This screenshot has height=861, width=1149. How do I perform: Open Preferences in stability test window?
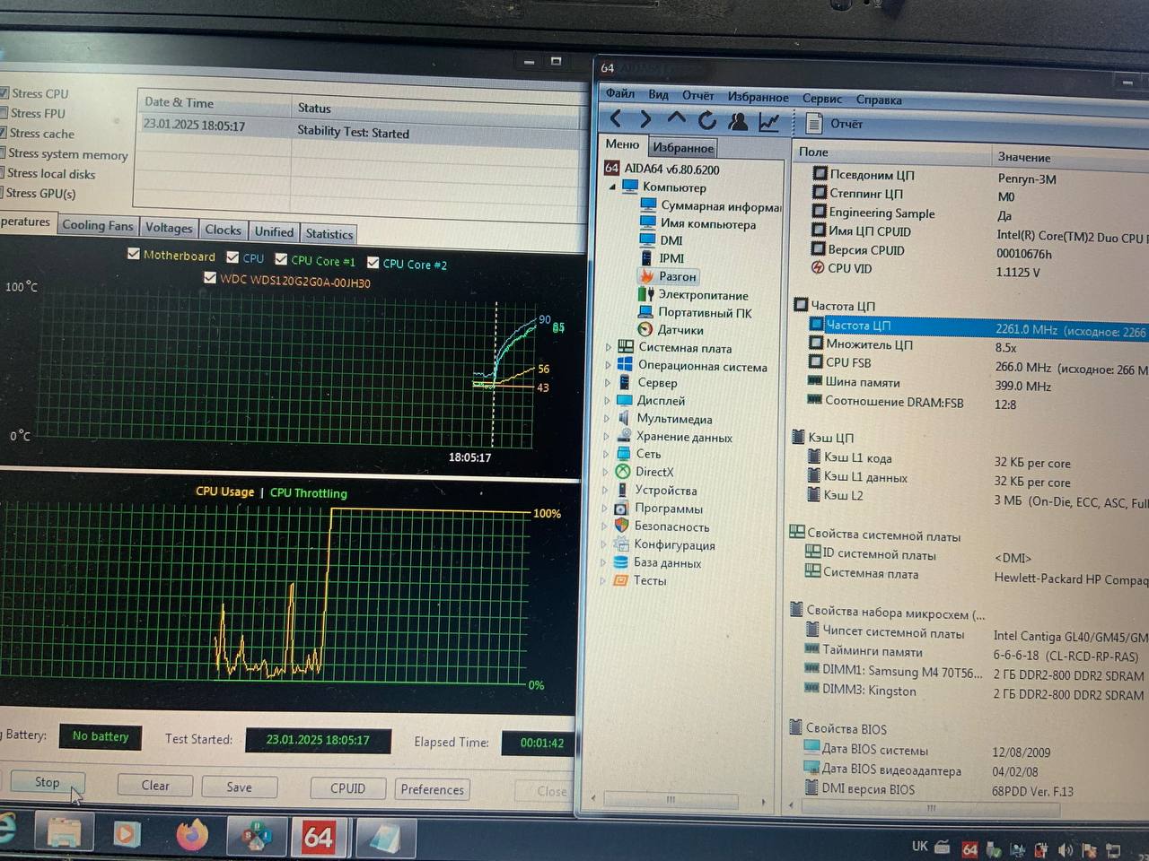432,789
